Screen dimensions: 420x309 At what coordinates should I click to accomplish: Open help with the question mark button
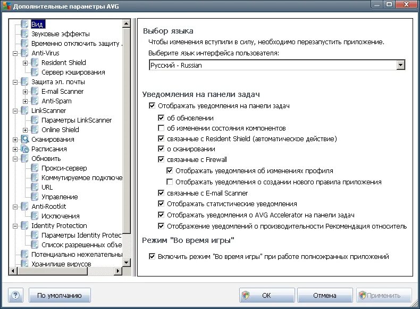(15, 295)
